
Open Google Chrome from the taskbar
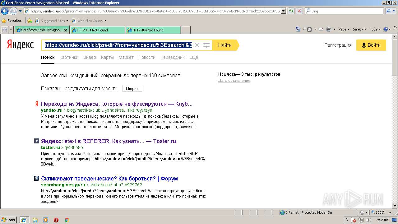[x=67, y=220]
